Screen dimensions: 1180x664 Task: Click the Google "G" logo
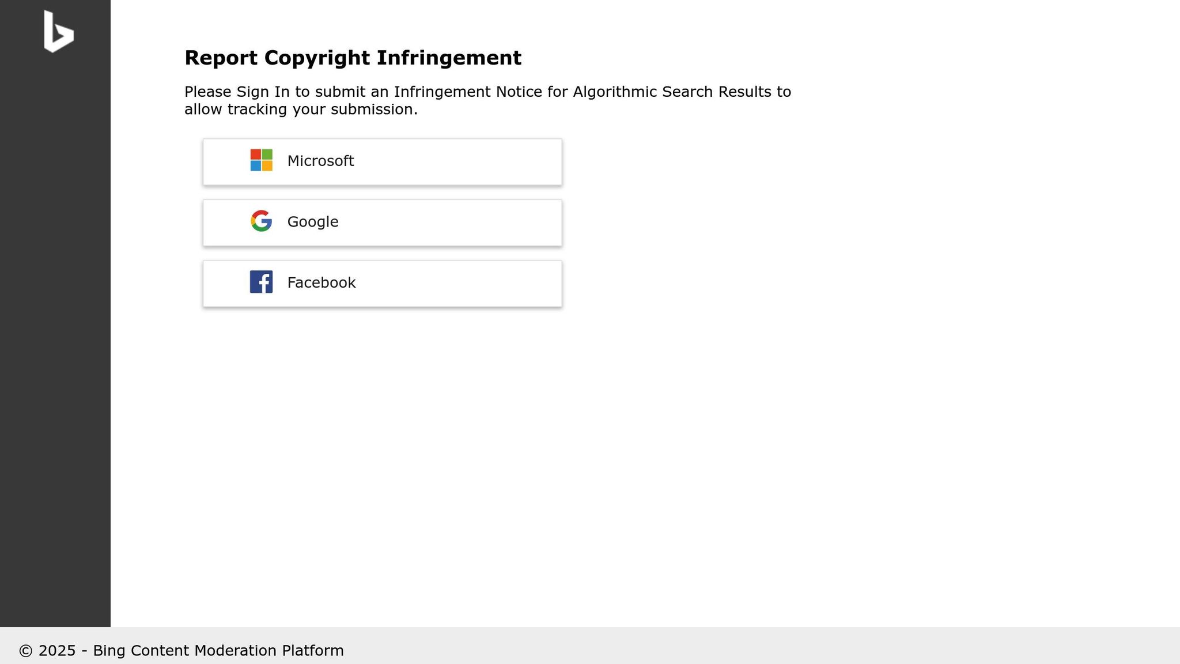(261, 222)
